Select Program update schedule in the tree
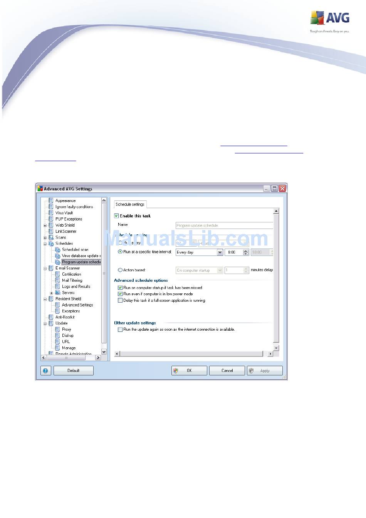 (x=81, y=262)
